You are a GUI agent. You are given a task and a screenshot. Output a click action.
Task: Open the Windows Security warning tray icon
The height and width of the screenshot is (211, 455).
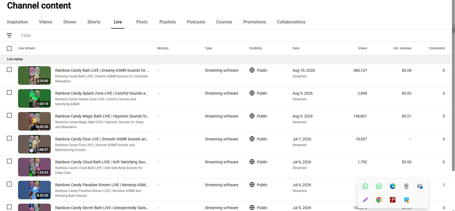tap(406, 200)
